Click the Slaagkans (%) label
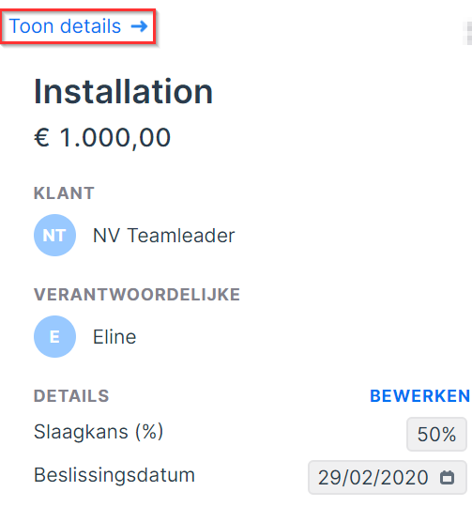 click(x=99, y=432)
